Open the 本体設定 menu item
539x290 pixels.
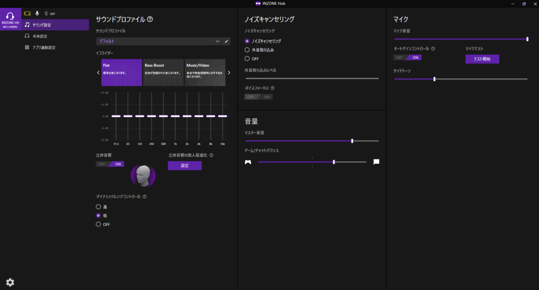coord(40,36)
